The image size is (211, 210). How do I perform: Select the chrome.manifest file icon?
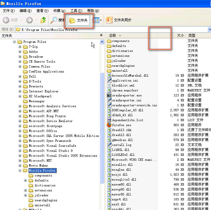109,90
